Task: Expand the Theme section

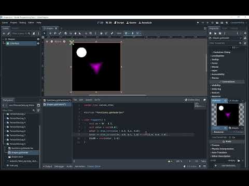Action: click(x=215, y=78)
